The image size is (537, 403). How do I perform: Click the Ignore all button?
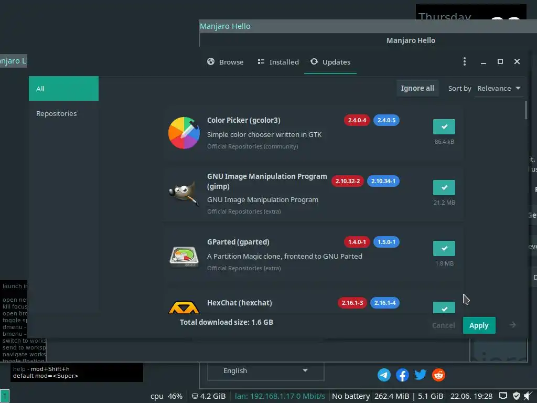417,88
